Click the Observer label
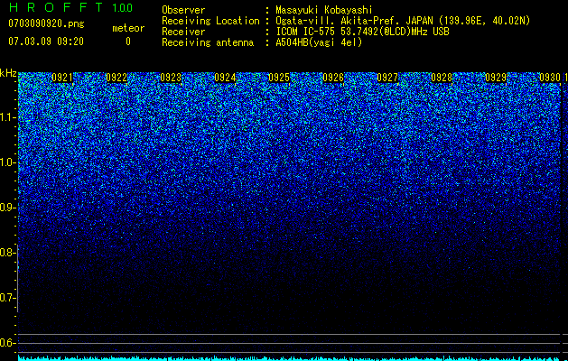This screenshot has height=361, width=568. [x=183, y=10]
